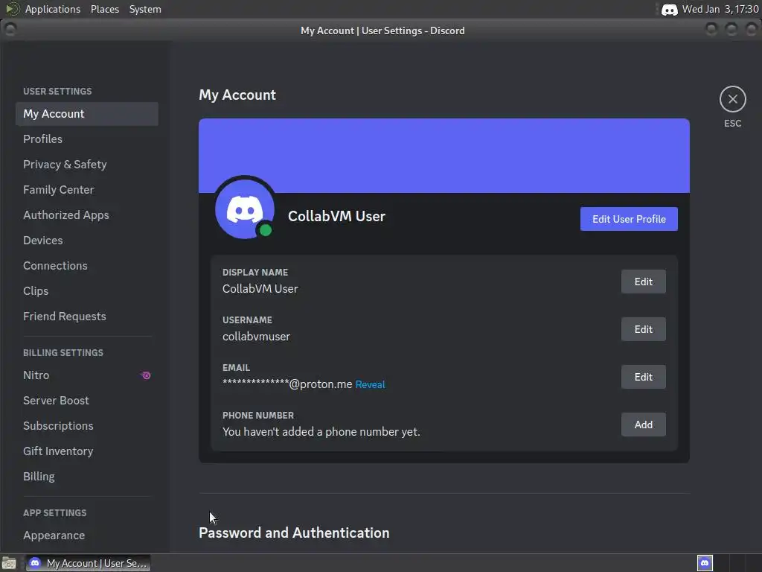Open Subscriptions page
Viewport: 762px width, 572px height.
point(87,425)
